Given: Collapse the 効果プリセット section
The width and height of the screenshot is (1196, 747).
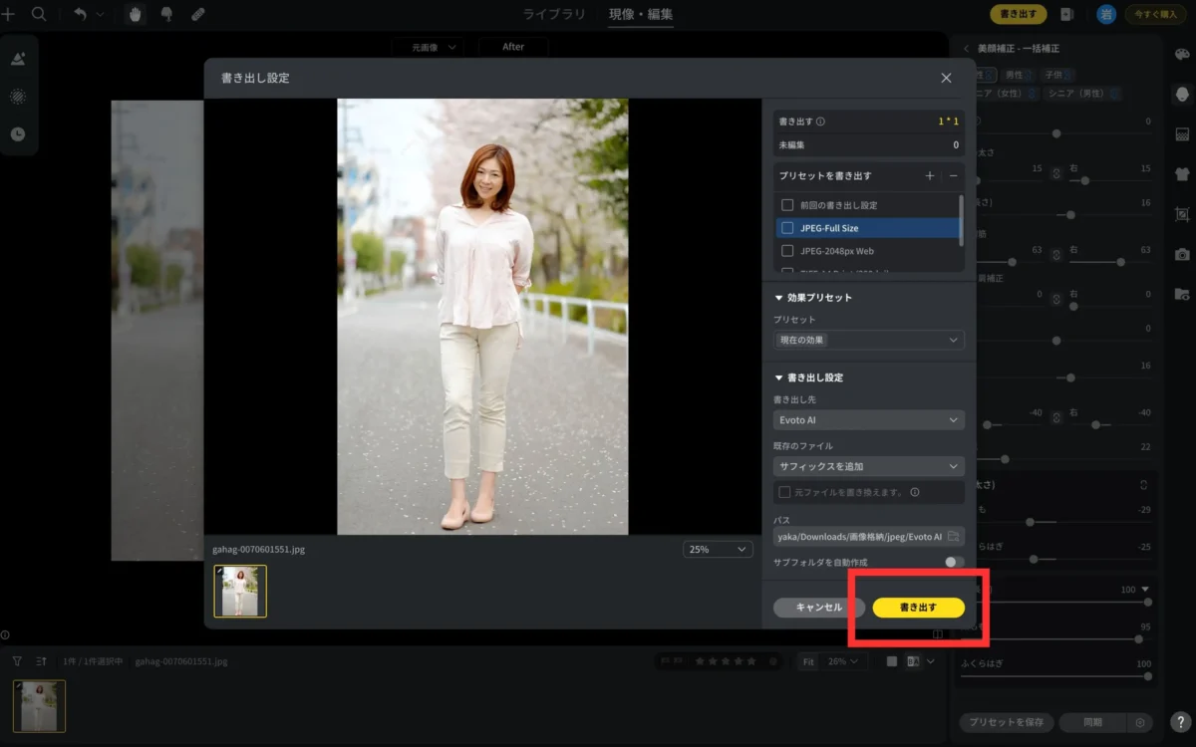Looking at the screenshot, I should click(779, 298).
